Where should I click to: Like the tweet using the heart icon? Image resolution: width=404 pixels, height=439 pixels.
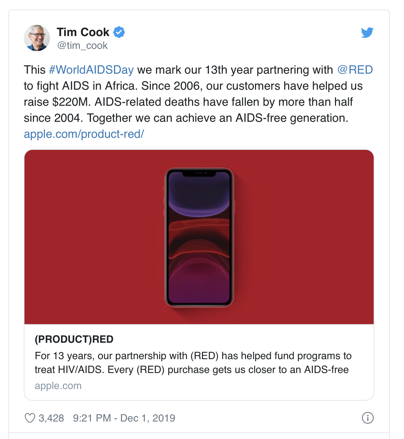pos(30,418)
